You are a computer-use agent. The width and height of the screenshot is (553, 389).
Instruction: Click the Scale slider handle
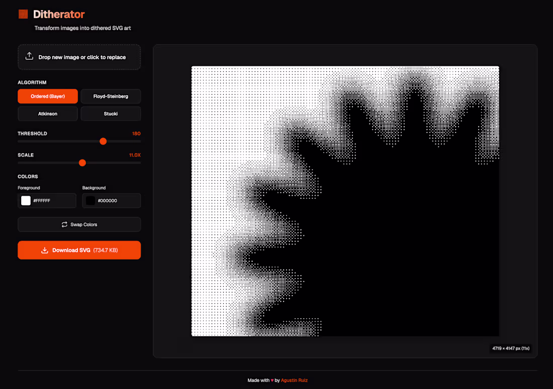tap(82, 163)
